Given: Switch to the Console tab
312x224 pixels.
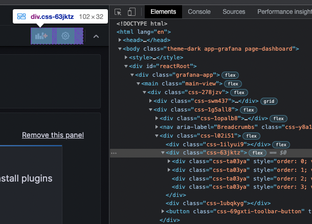Looking at the screenshot, I should (x=199, y=12).
